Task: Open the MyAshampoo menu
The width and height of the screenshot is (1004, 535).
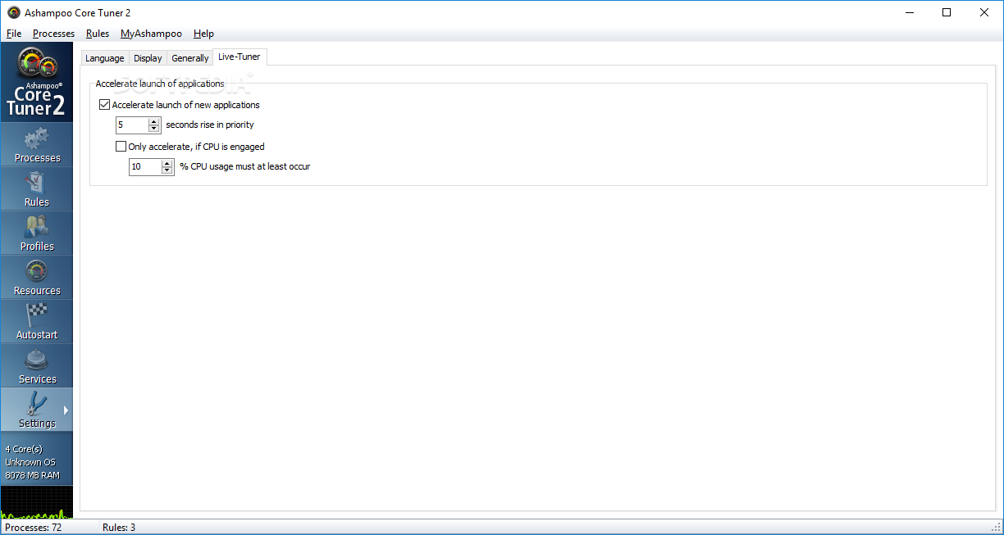Action: pyautogui.click(x=151, y=34)
